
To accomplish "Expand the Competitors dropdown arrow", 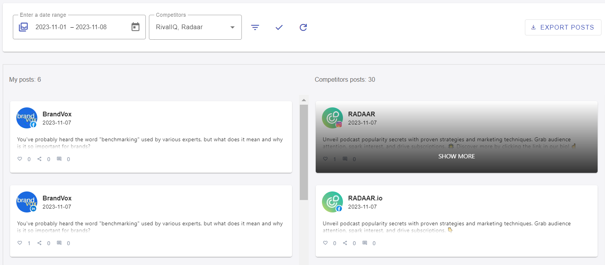I will 233,27.
